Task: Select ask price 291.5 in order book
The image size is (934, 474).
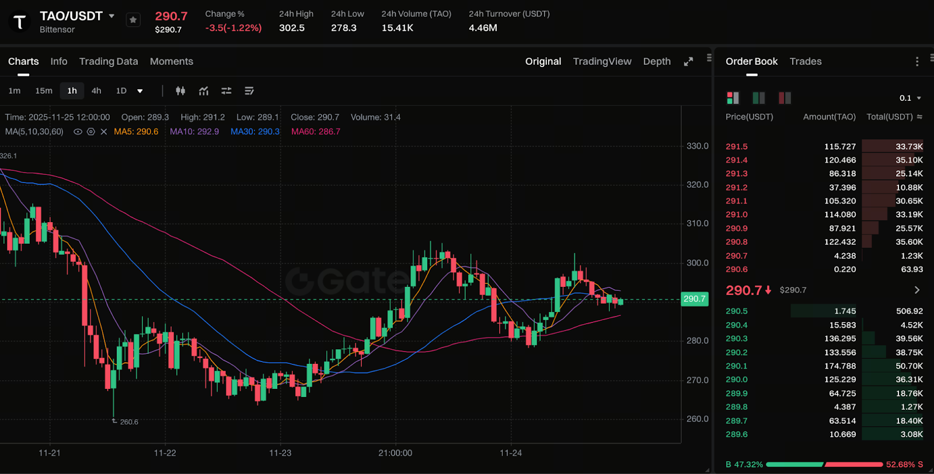Action: click(x=737, y=146)
